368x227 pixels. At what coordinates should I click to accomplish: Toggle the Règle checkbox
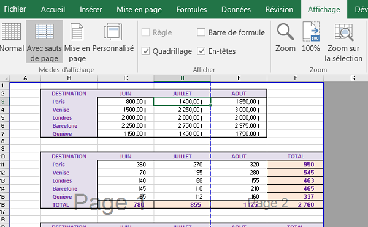coord(145,32)
